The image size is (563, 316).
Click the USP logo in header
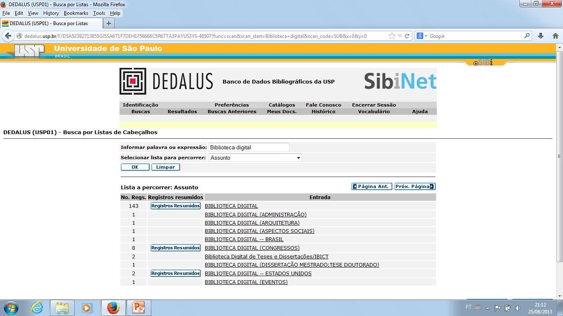[x=30, y=51]
